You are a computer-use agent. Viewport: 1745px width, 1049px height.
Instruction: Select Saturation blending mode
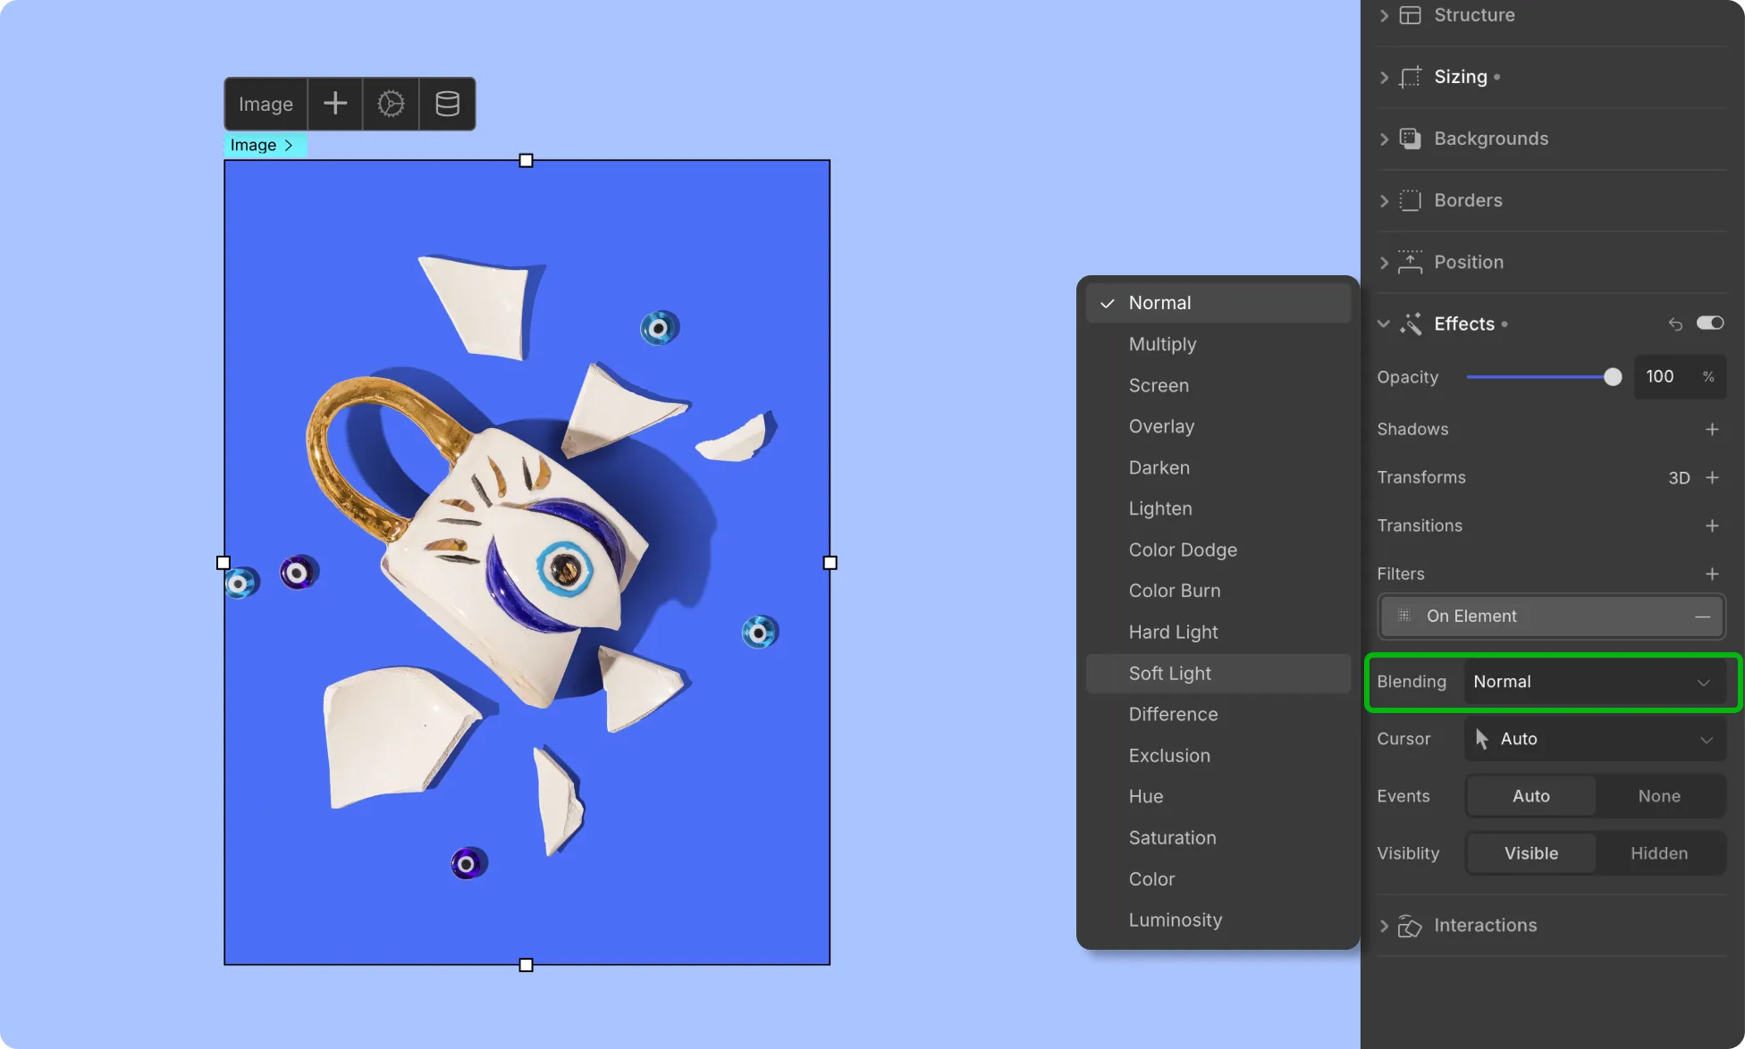point(1218,837)
